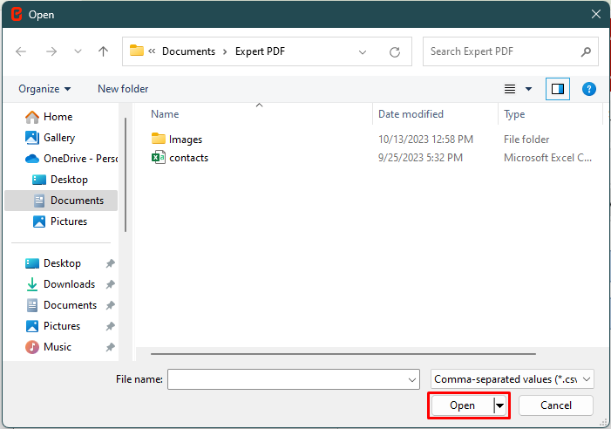Viewport: 611px width, 429px height.
Task: Go up one folder level
Action: (103, 51)
